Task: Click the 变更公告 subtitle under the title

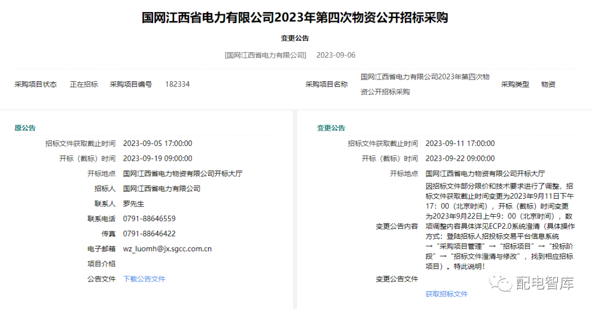Action: pos(295,38)
